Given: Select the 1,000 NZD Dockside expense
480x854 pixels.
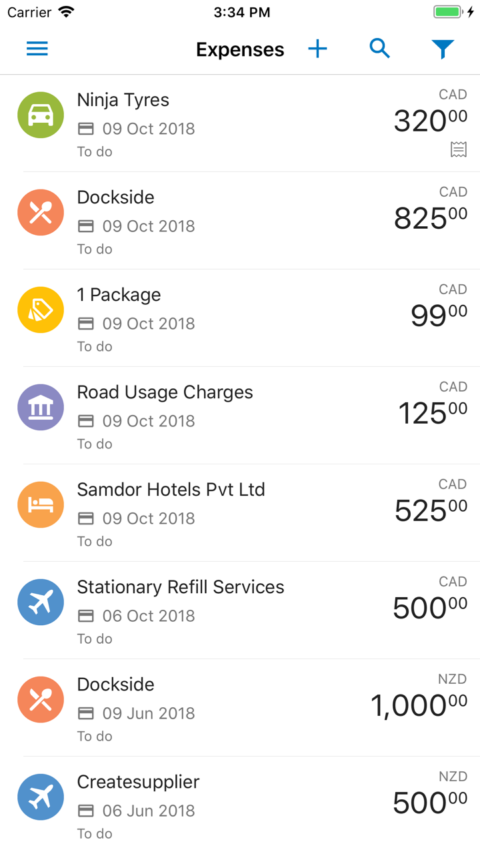Looking at the screenshot, I should (x=115, y=685).
